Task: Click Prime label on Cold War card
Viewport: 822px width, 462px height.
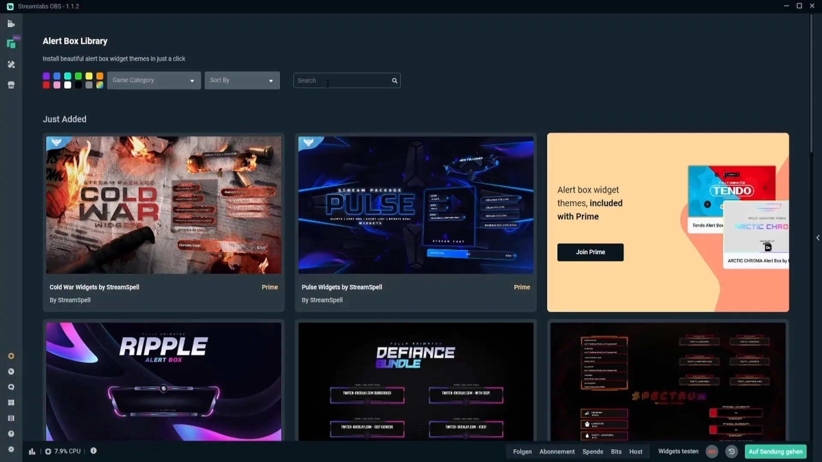Action: pyautogui.click(x=270, y=287)
